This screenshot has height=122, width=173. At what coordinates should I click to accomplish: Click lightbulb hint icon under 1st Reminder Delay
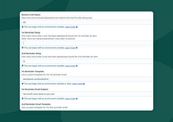point(23,48)
